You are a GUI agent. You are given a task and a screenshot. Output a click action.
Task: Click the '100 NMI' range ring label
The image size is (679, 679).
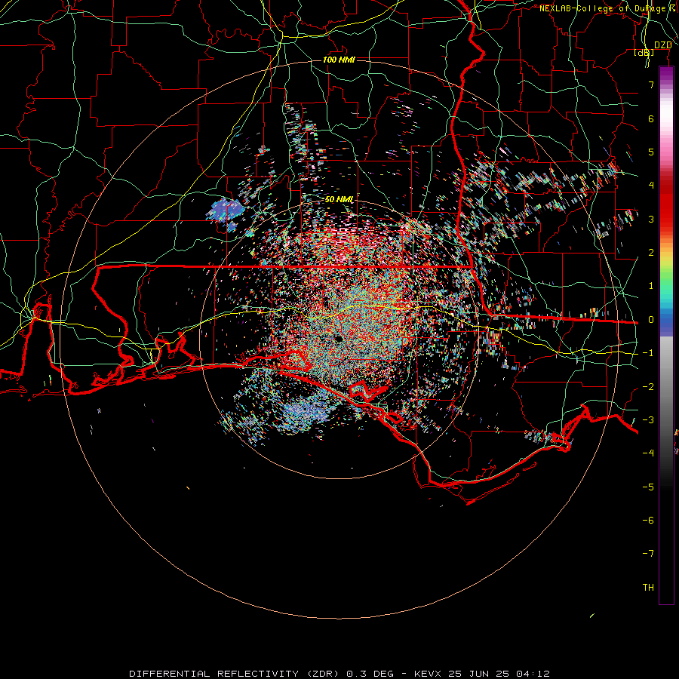click(339, 60)
